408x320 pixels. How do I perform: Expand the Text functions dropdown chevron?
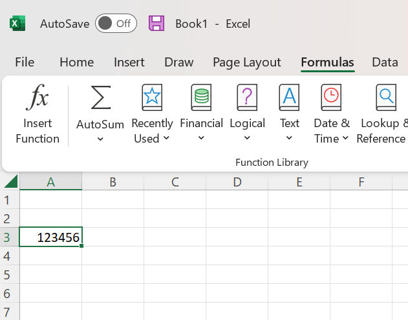click(x=289, y=138)
